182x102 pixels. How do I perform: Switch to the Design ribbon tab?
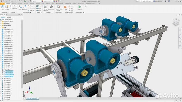pyautogui.click(x=14, y=4)
